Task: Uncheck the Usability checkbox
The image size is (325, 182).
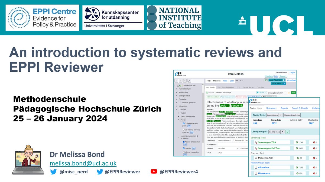Action: point(184,148)
